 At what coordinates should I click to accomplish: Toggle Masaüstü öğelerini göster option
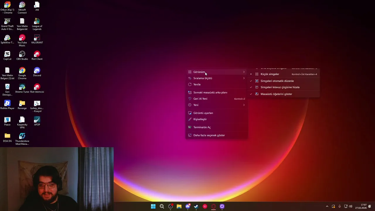[284, 94]
